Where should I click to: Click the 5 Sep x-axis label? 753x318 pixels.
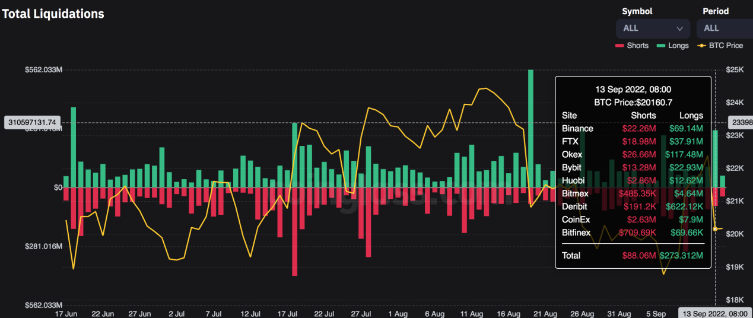pyautogui.click(x=656, y=313)
